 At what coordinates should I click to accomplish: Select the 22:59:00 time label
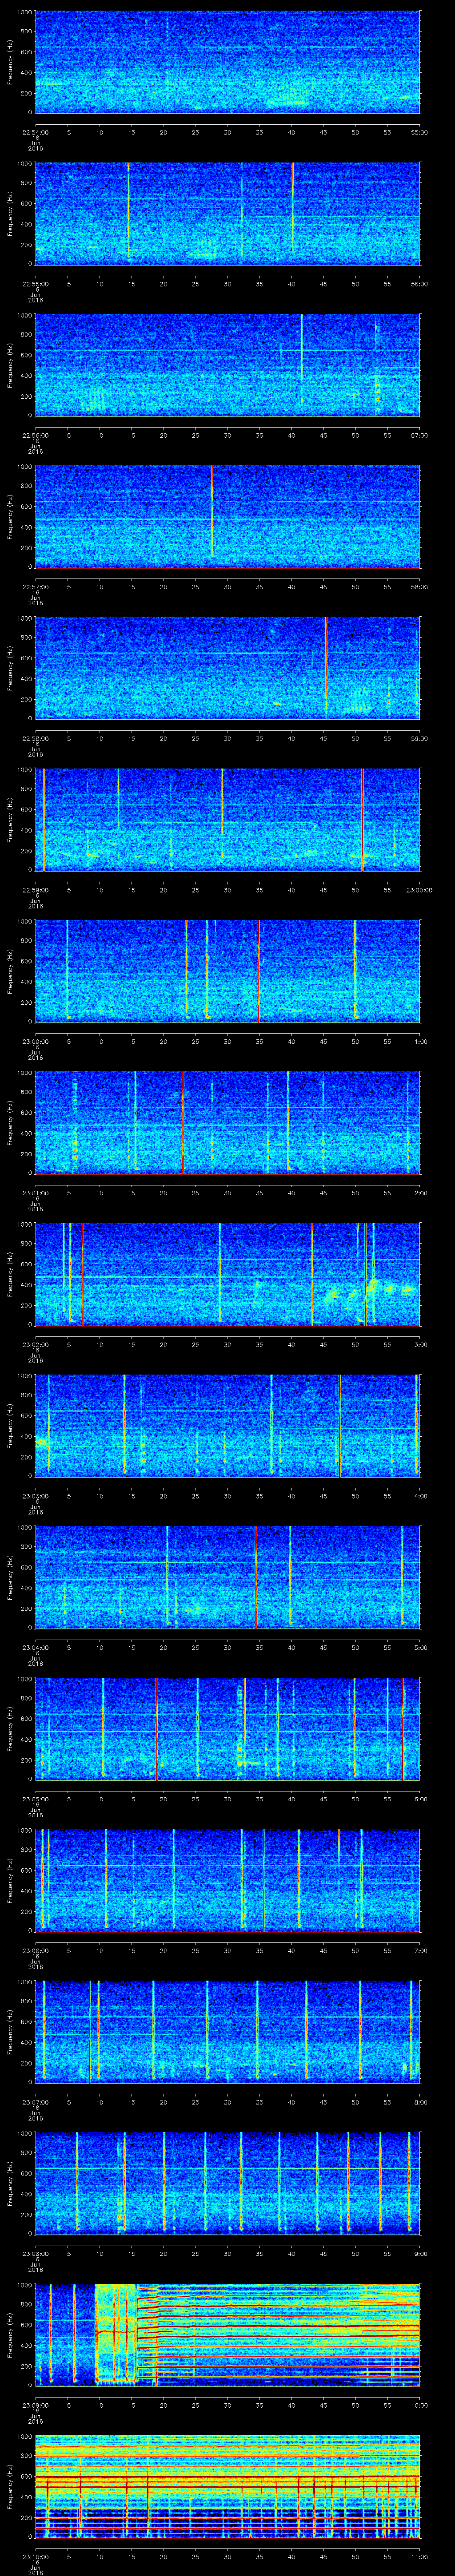[35, 890]
